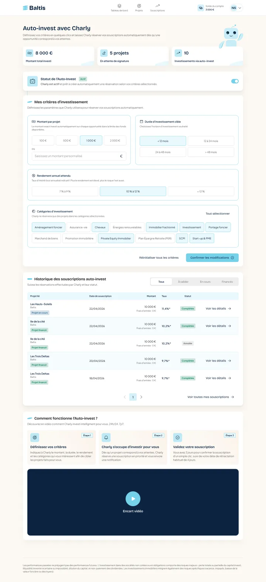Image resolution: width=266 pixels, height=582 pixels.
Task: Choose 10 % à 12 % annual return
Action: coord(133,191)
